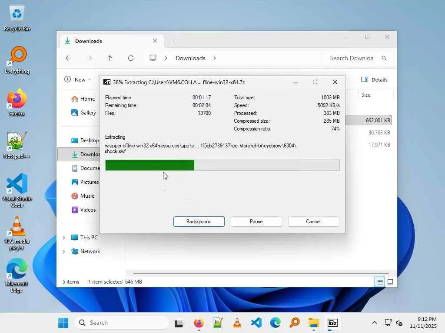Open the Firefox desktop shortcut
This screenshot has width=445, height=333.
[x=17, y=102]
